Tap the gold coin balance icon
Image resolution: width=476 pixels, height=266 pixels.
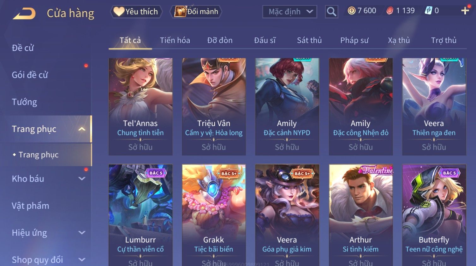point(351,11)
